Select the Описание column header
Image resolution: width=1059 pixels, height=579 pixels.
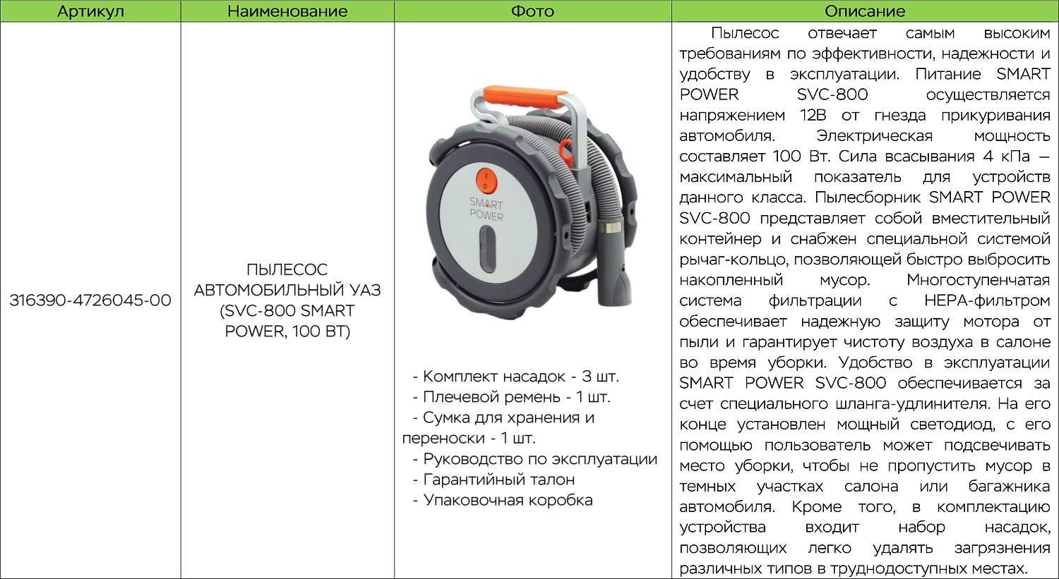click(864, 11)
